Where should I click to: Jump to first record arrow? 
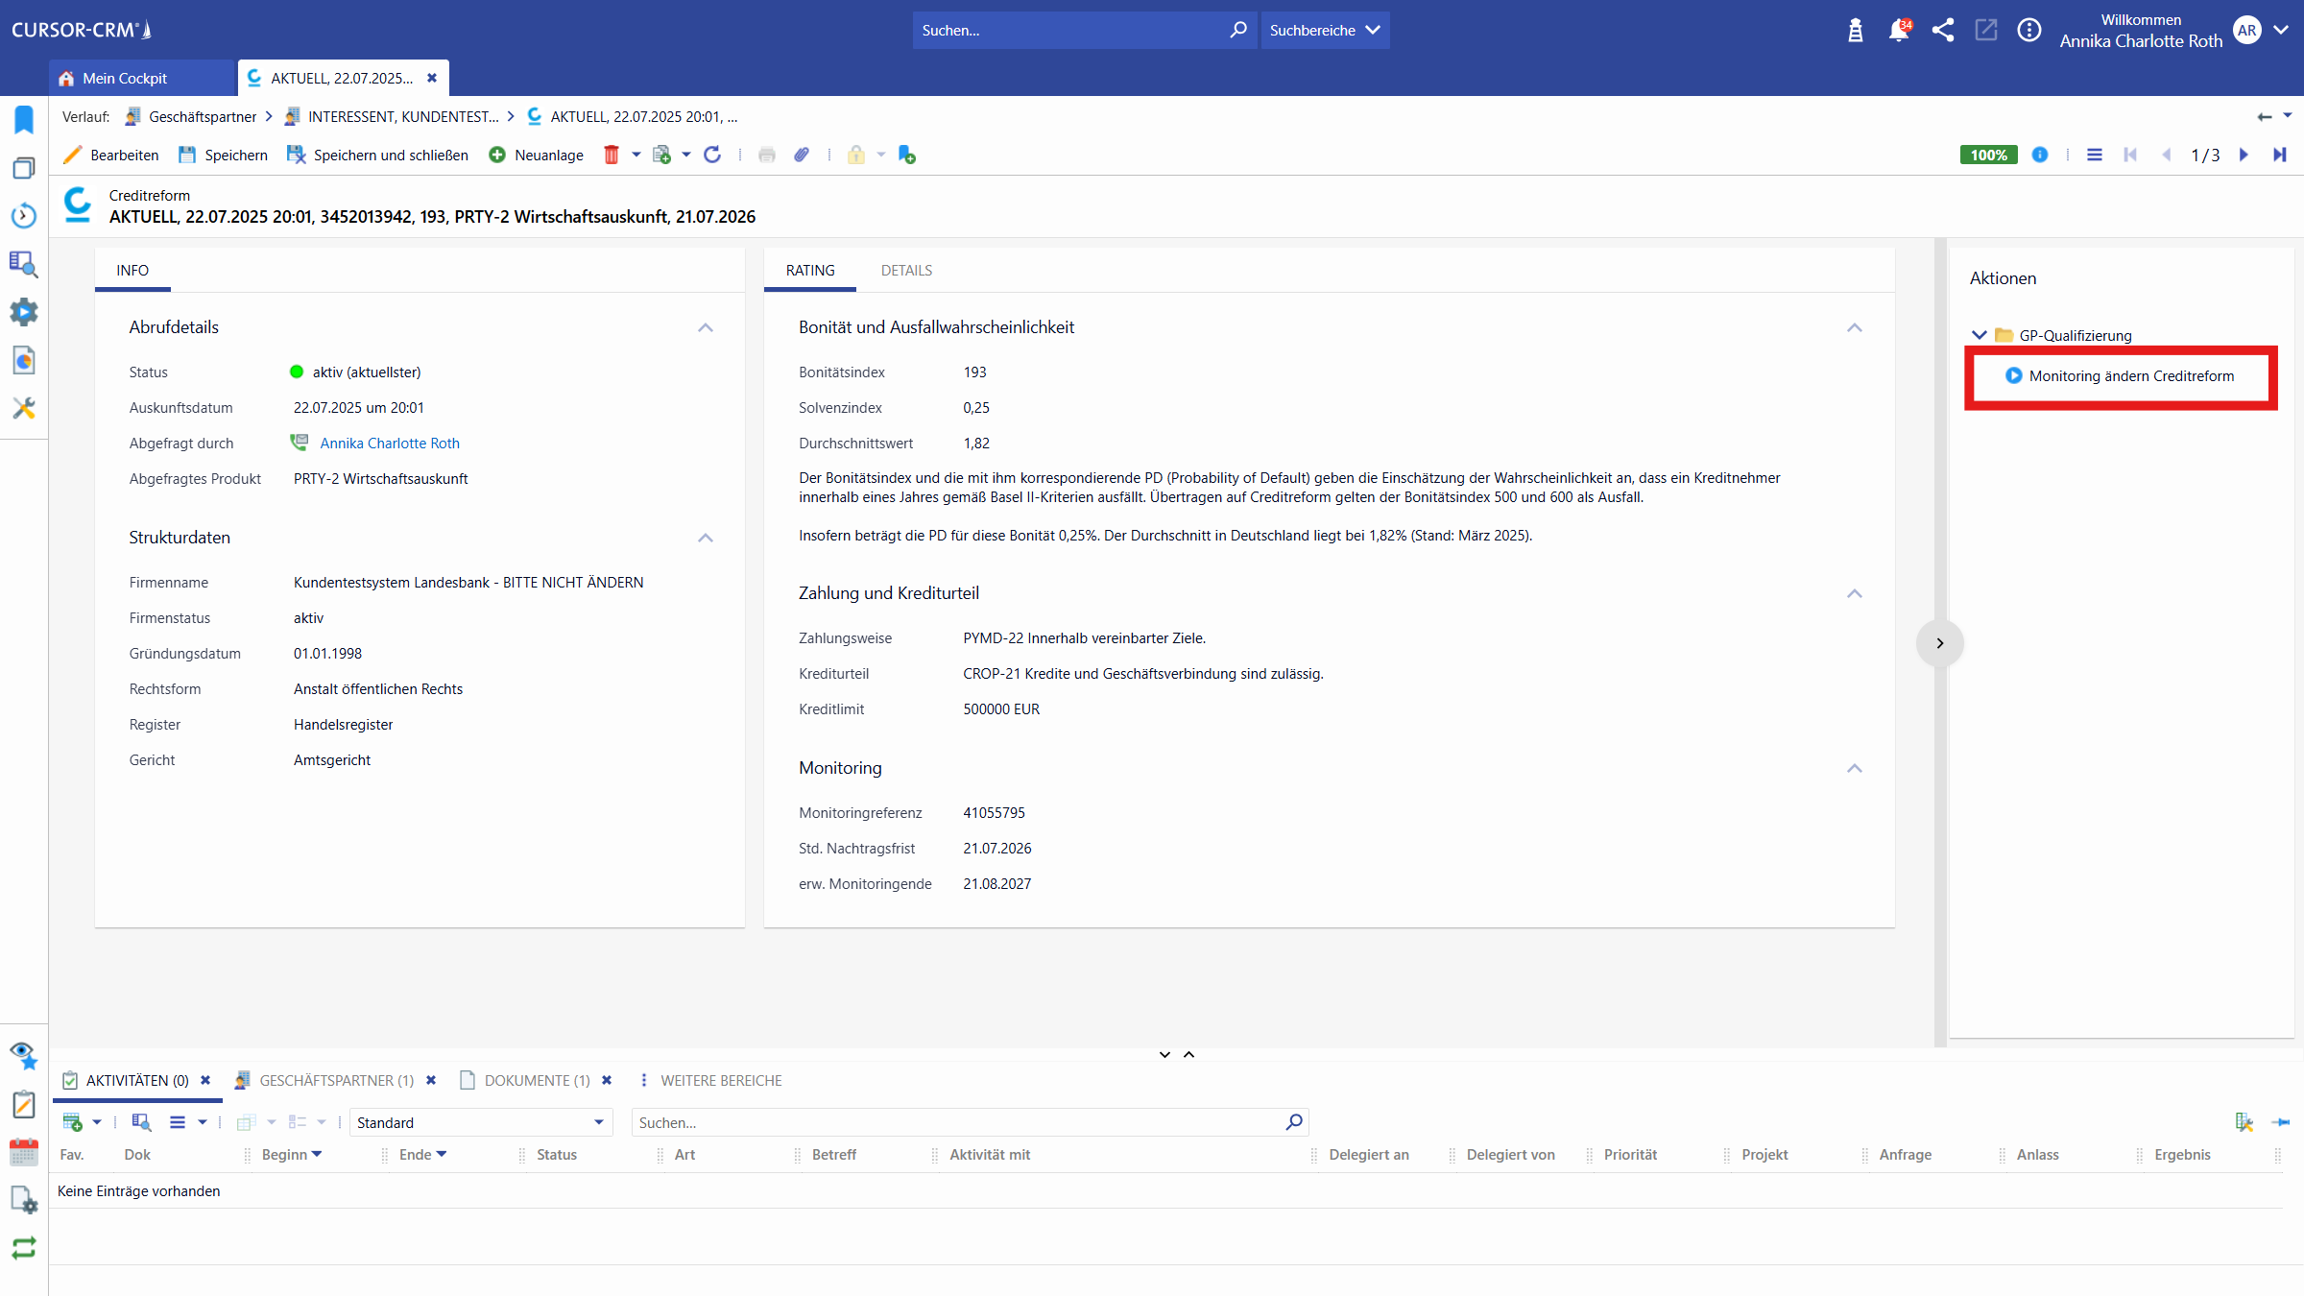[2130, 155]
